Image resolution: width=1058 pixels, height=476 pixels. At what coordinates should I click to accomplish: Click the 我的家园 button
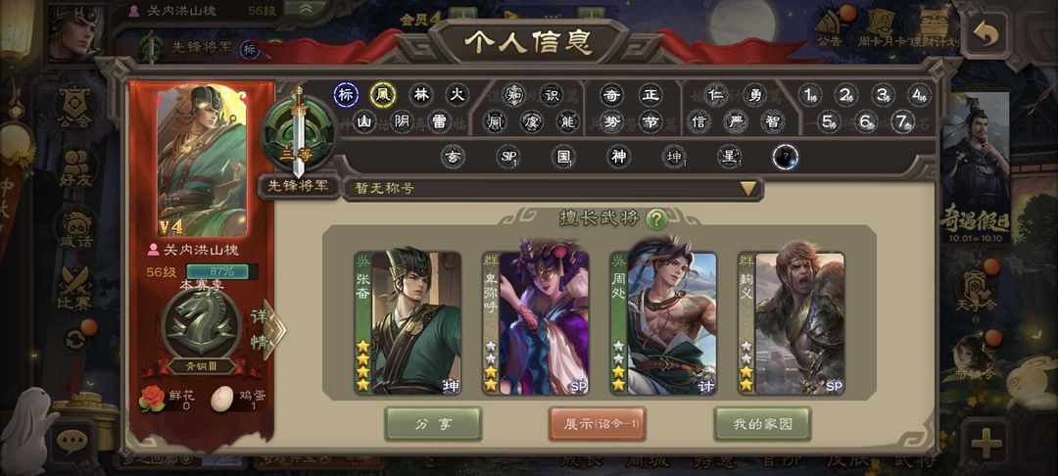(762, 424)
